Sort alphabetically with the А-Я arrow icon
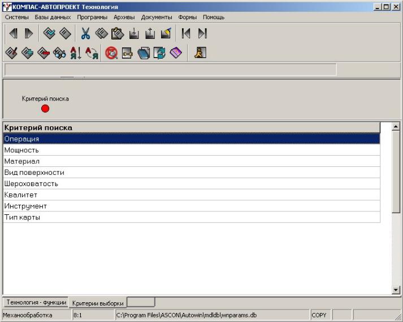 (x=76, y=53)
